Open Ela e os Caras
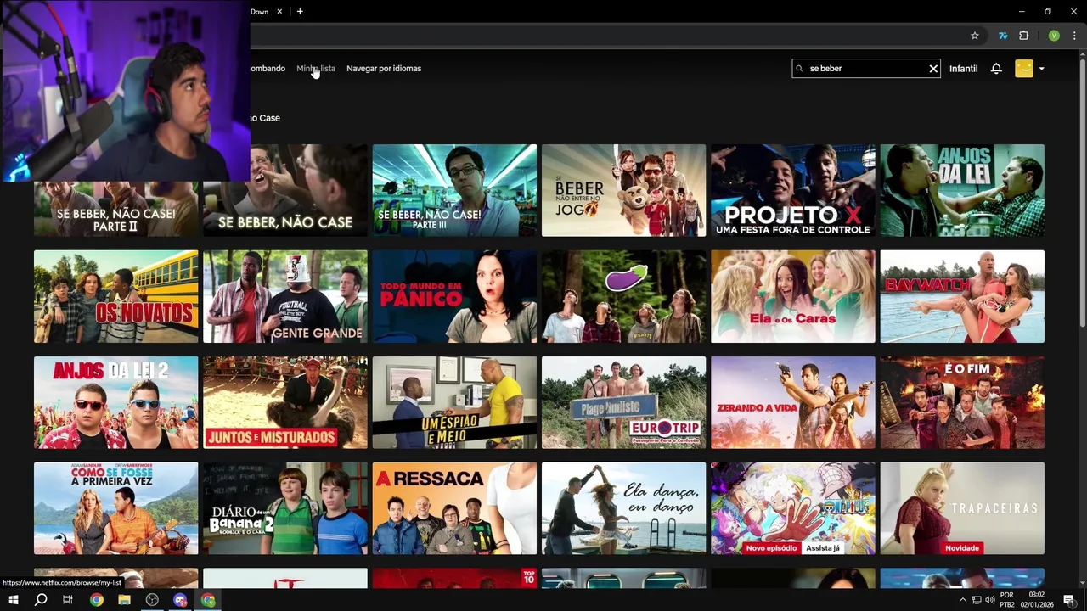The width and height of the screenshot is (1087, 611). [x=793, y=296]
